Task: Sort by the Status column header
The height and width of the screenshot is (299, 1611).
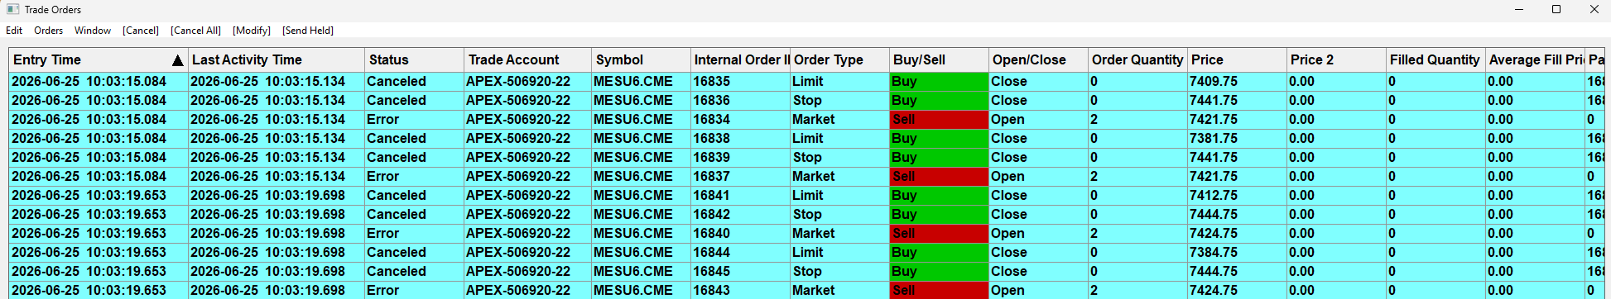Action: [414, 59]
